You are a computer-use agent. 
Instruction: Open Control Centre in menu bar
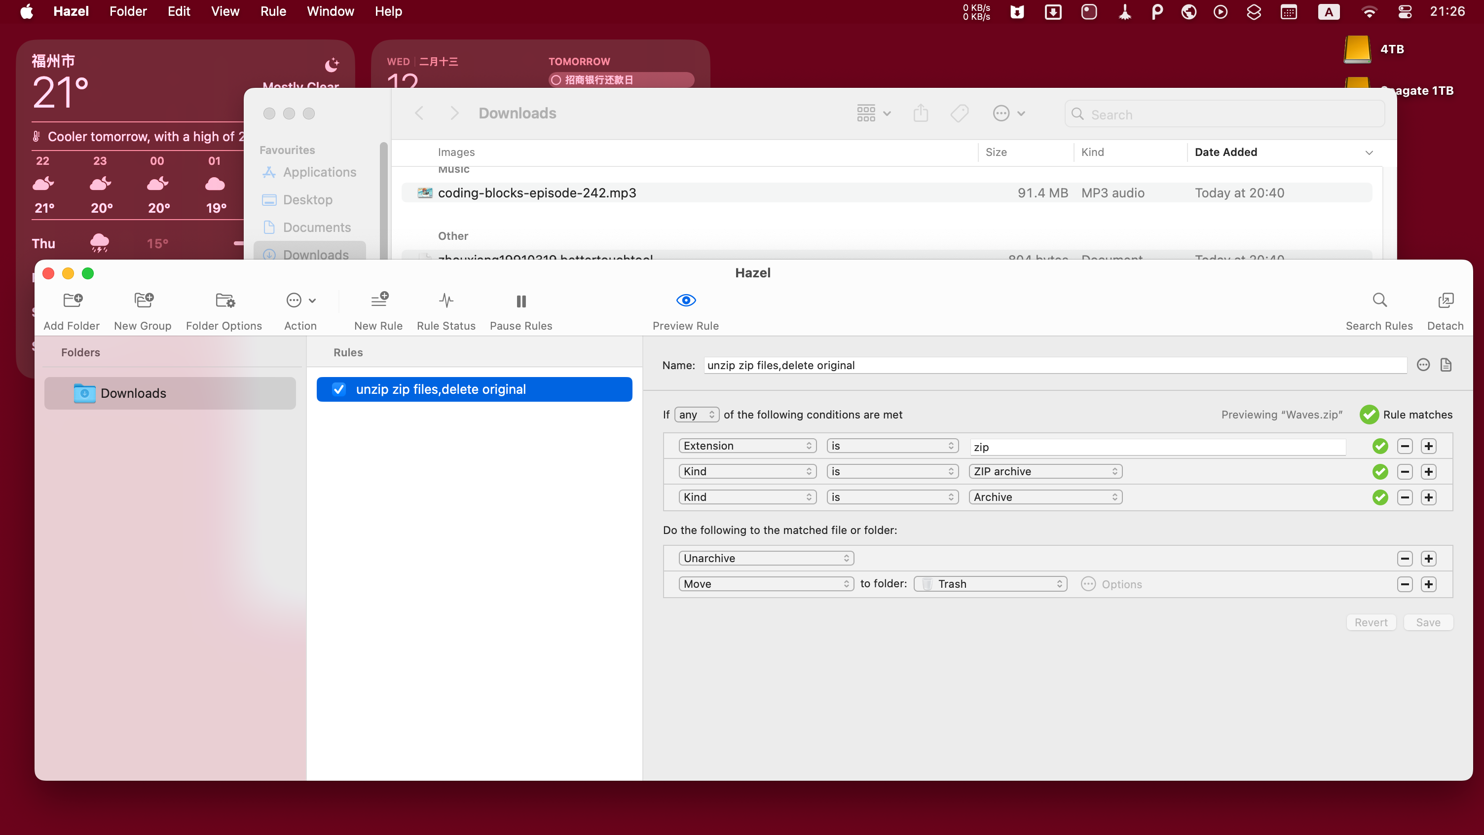(1405, 11)
